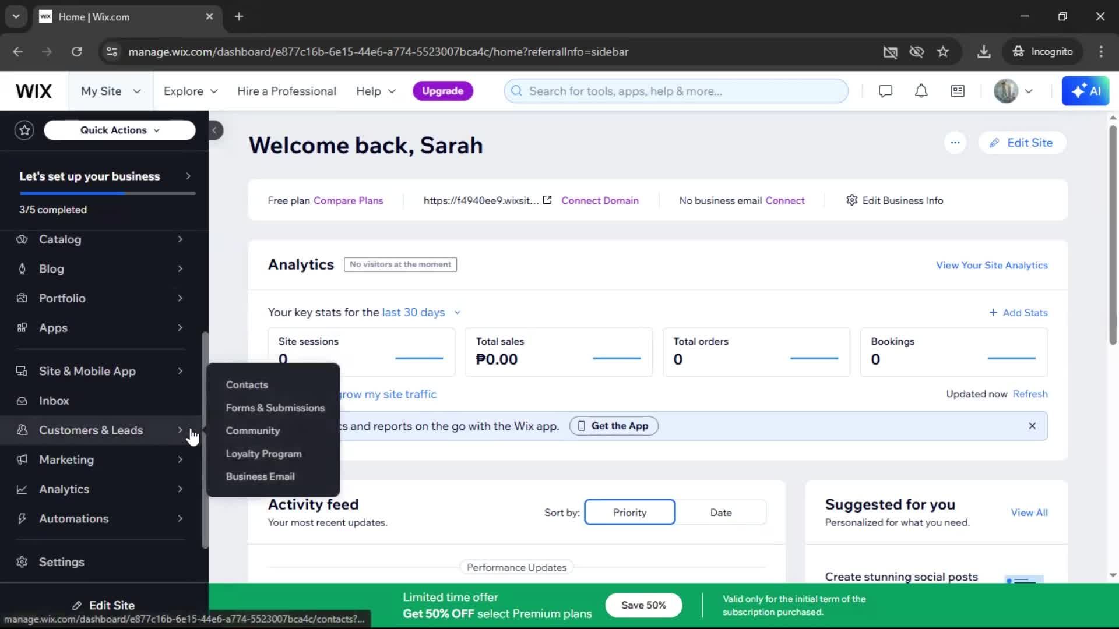Viewport: 1119px width, 629px height.
Task: Click the main page scrollbar
Action: pos(1113,235)
